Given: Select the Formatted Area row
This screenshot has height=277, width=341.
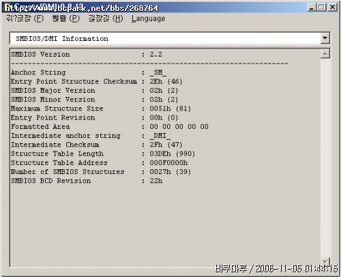Looking at the screenshot, I should click(x=110, y=127).
